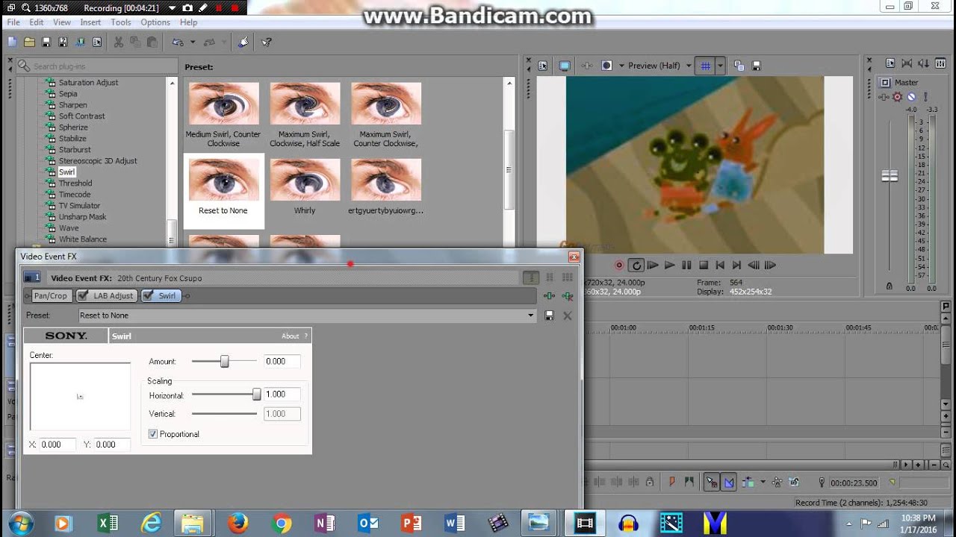Click the Horizontal scaling slider
This screenshot has height=537, width=956.
pos(224,394)
